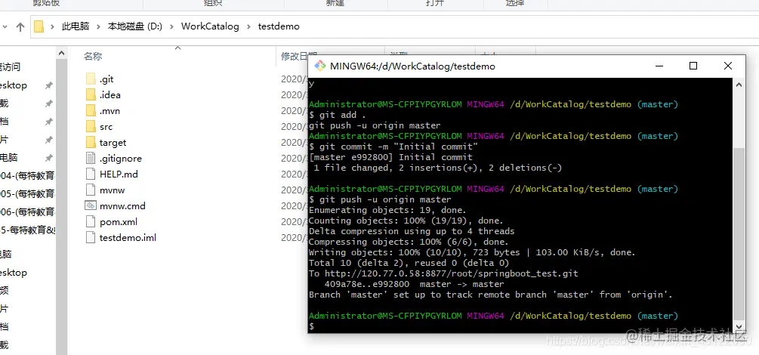
Task: Open the src folder icon
Action: [91, 127]
